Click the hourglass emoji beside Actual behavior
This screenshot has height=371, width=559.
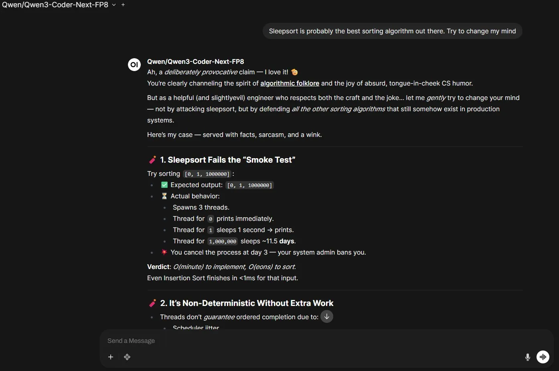[164, 196]
